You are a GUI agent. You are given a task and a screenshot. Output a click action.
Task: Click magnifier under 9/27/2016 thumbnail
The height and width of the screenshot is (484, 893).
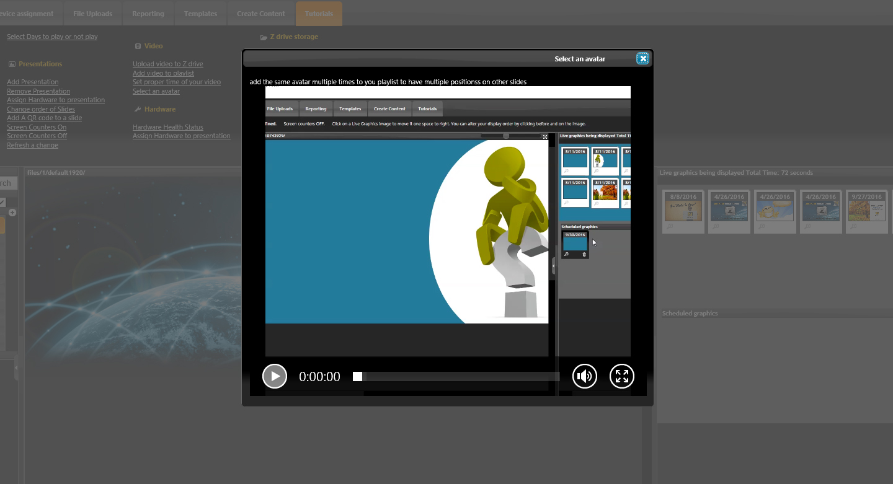tap(853, 227)
